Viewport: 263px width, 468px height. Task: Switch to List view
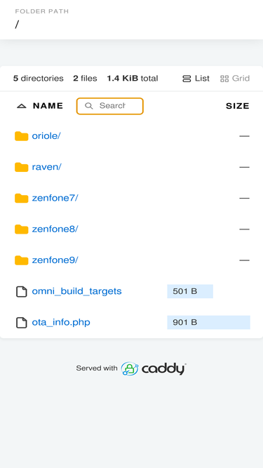click(x=196, y=79)
